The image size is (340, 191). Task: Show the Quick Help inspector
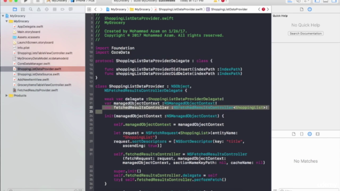[310, 10]
